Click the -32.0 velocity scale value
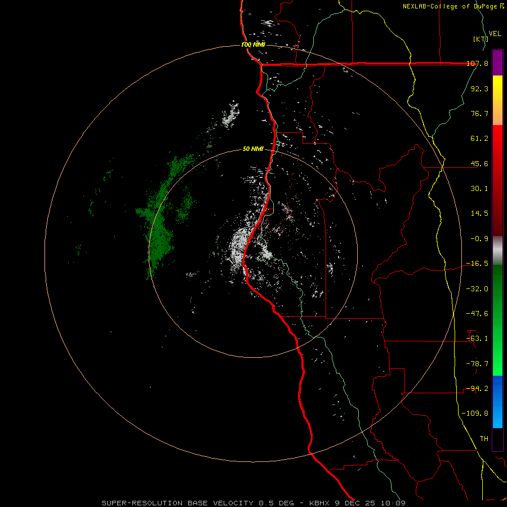Image resolution: width=507 pixels, height=507 pixels. 478,289
